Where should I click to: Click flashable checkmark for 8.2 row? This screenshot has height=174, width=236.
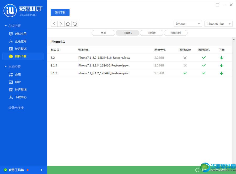pyautogui.click(x=204, y=57)
